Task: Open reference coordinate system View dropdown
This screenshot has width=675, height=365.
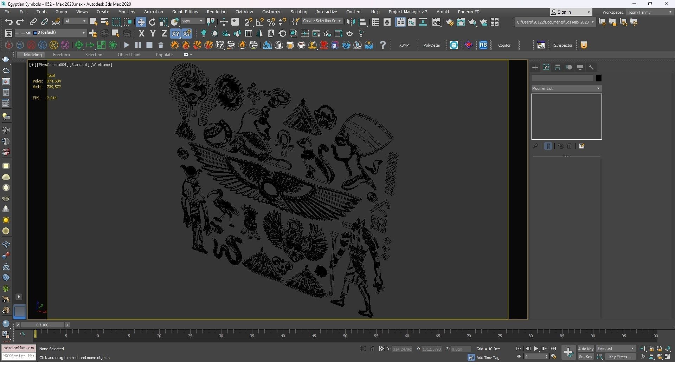Action: (x=192, y=21)
